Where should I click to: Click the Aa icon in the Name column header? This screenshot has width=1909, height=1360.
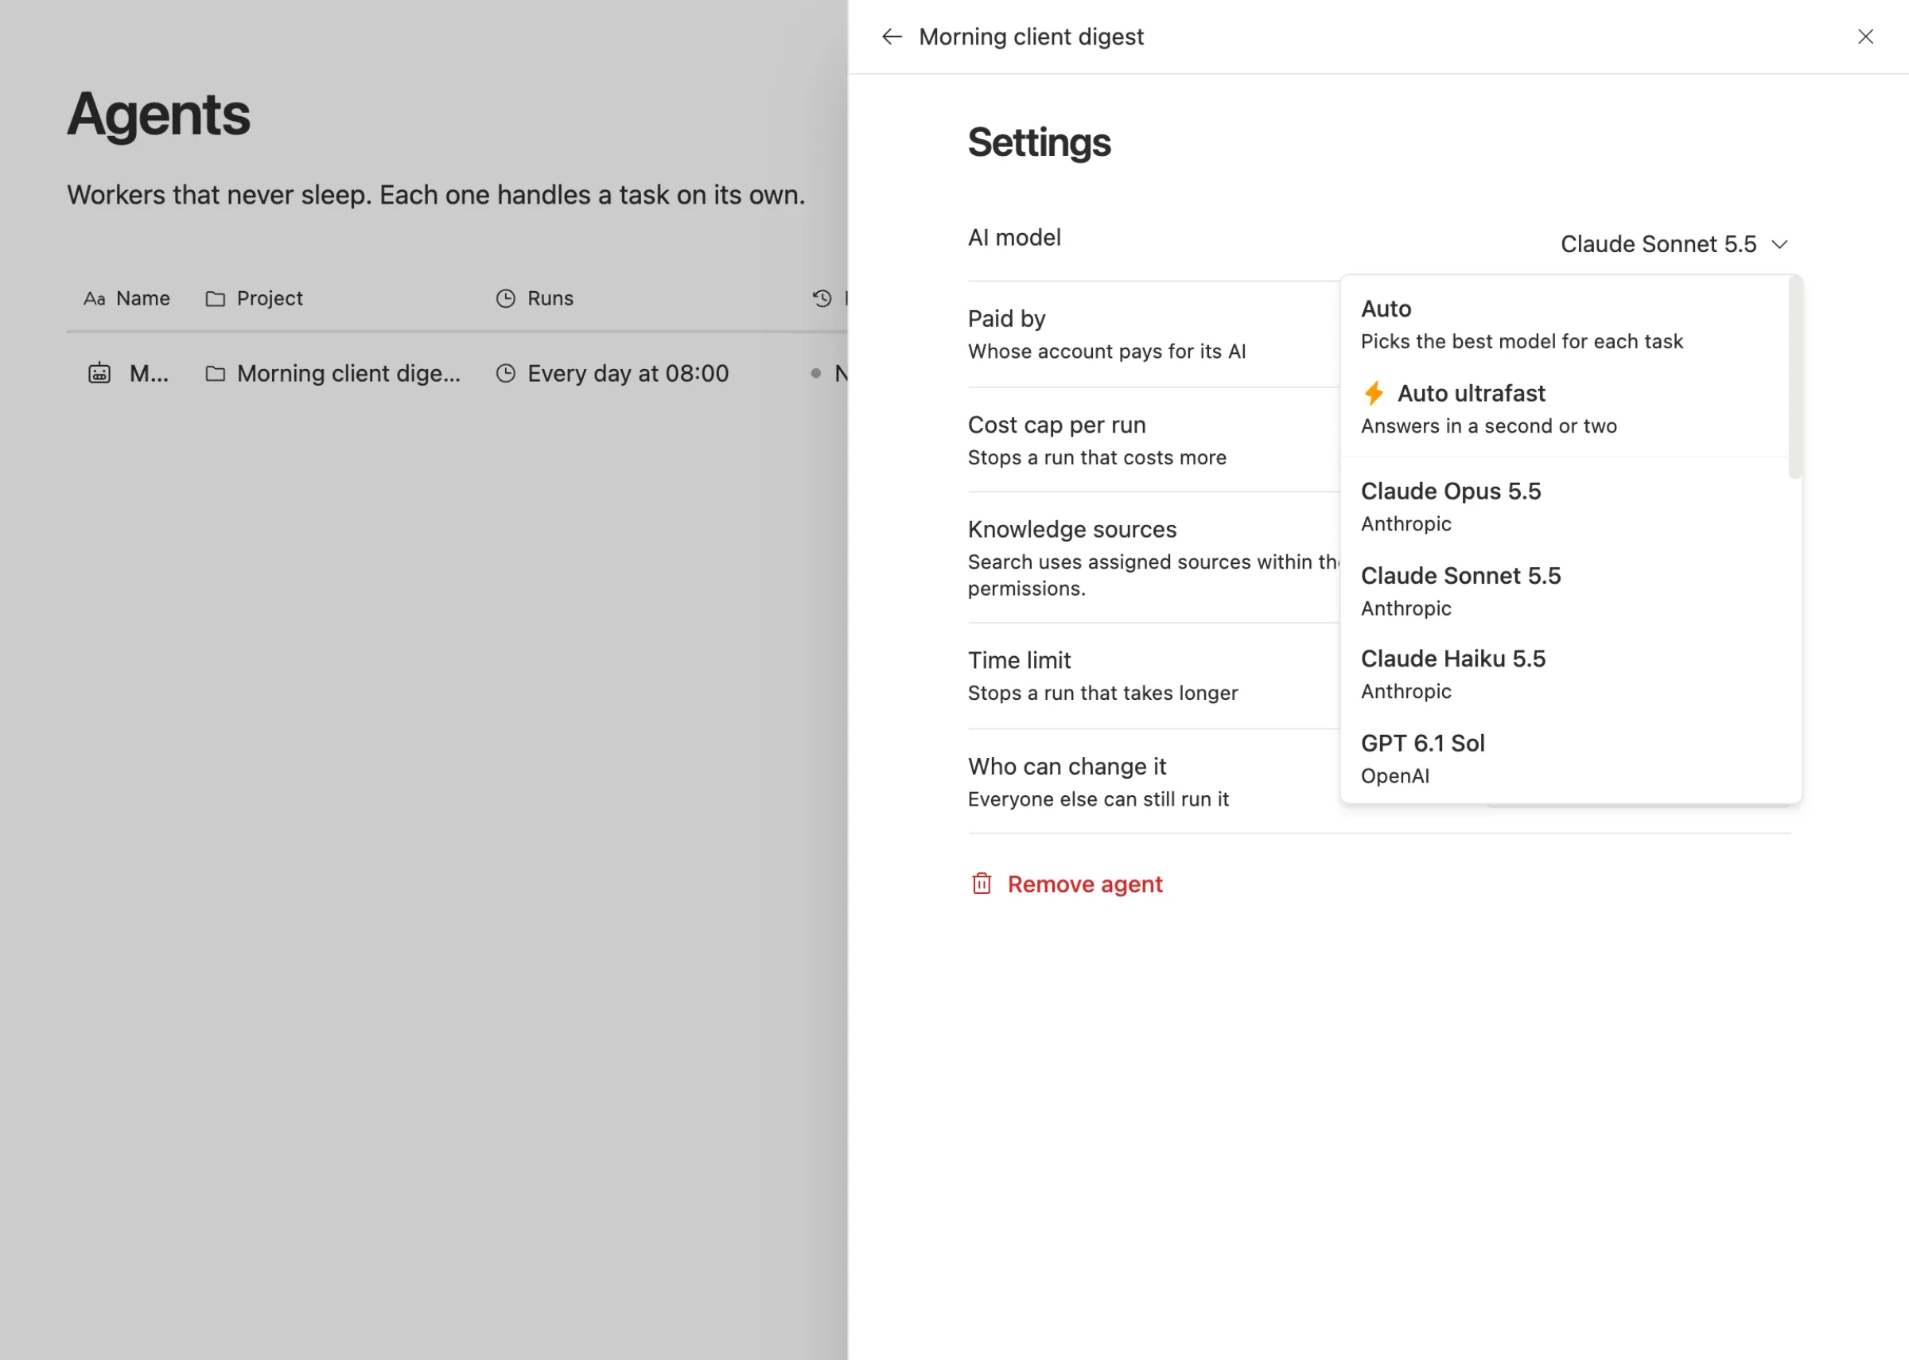95,298
